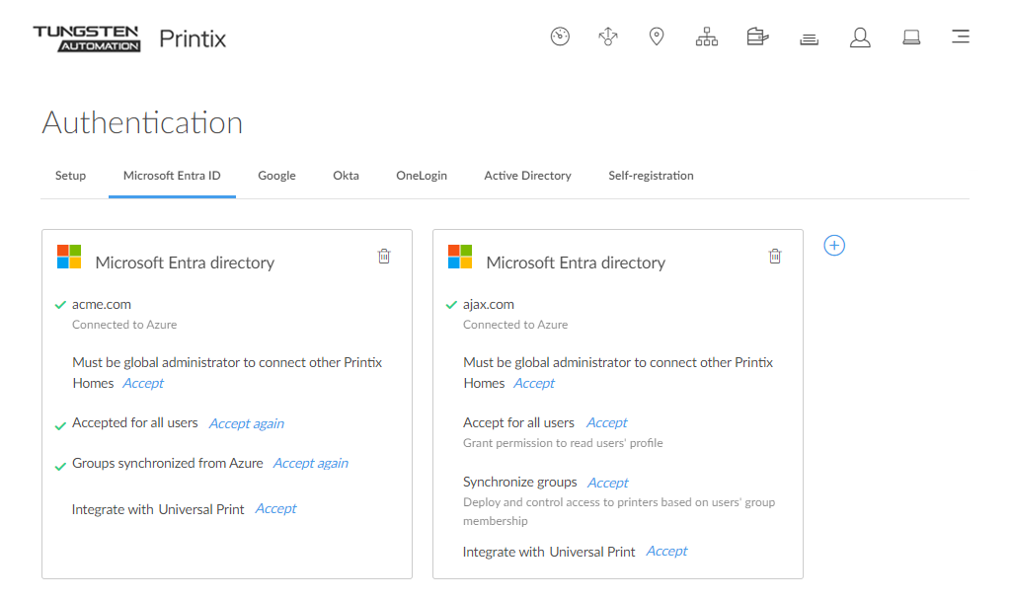Screen dimensions: 1011x600
Task: Add a new Microsoft Entra directory
Action: (x=834, y=246)
